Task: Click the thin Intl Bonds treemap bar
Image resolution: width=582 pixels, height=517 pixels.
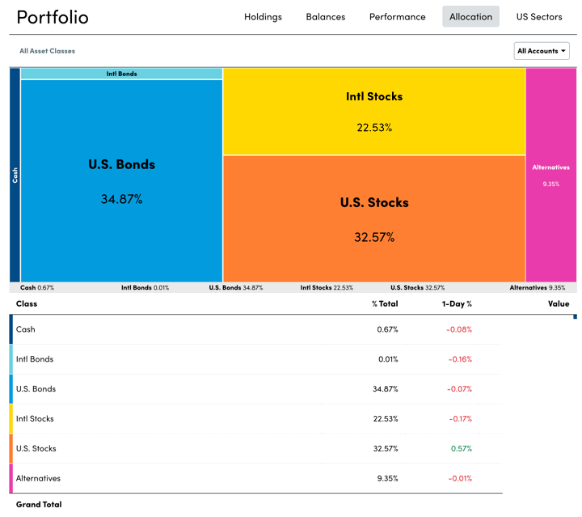Action: (121, 74)
